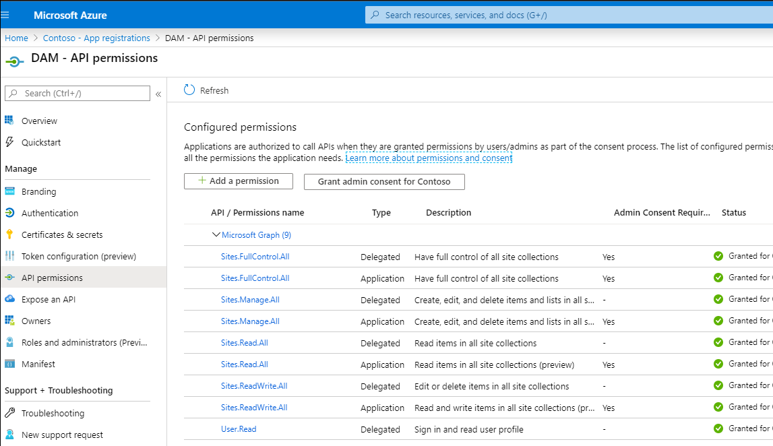Click the Owners icon in sidebar
This screenshot has height=446, width=773.
click(x=9, y=320)
